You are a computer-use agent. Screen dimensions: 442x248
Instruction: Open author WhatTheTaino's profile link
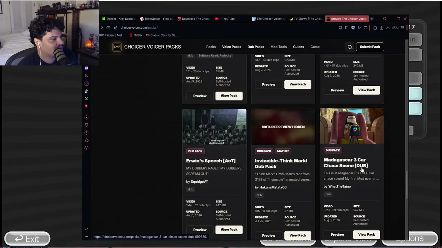pos(339,186)
